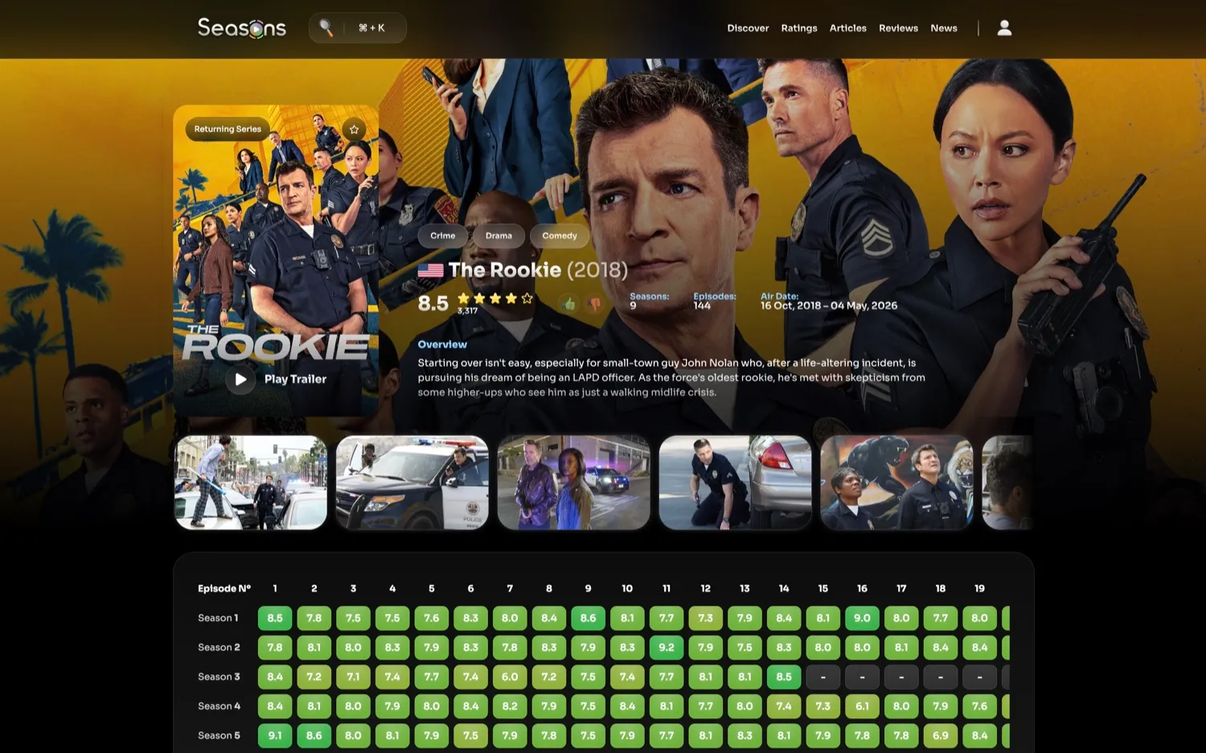Screen dimensions: 1206x753
Task: Open Season 4 episode 16 rating 6.1
Action: tap(862, 706)
